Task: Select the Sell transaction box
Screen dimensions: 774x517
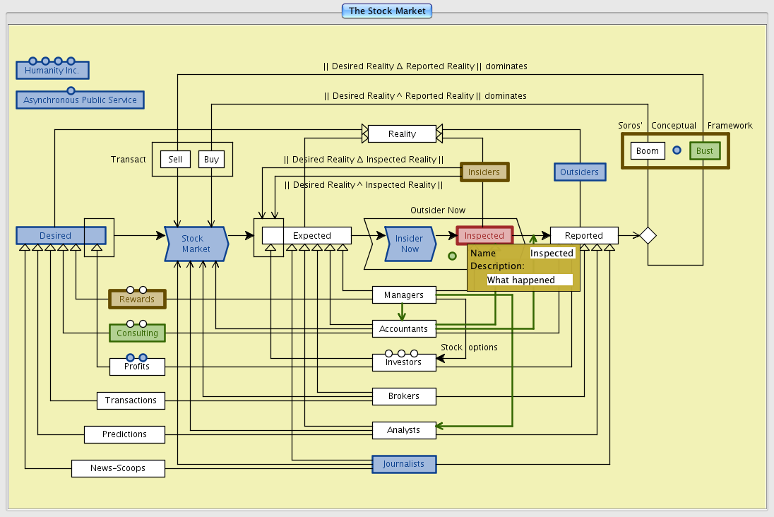Action: (x=175, y=159)
